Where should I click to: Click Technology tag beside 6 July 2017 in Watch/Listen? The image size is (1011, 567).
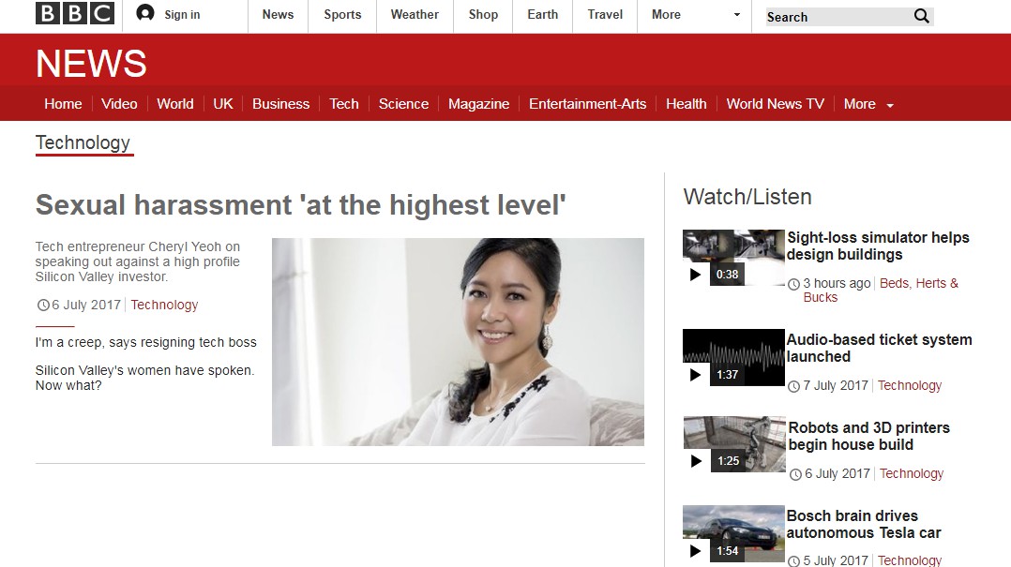click(x=912, y=473)
